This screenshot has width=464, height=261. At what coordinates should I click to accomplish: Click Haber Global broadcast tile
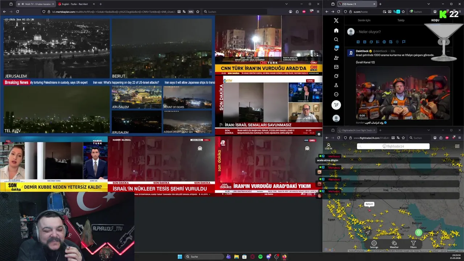point(161,166)
